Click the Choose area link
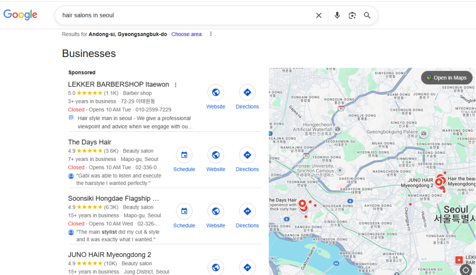 coord(186,34)
